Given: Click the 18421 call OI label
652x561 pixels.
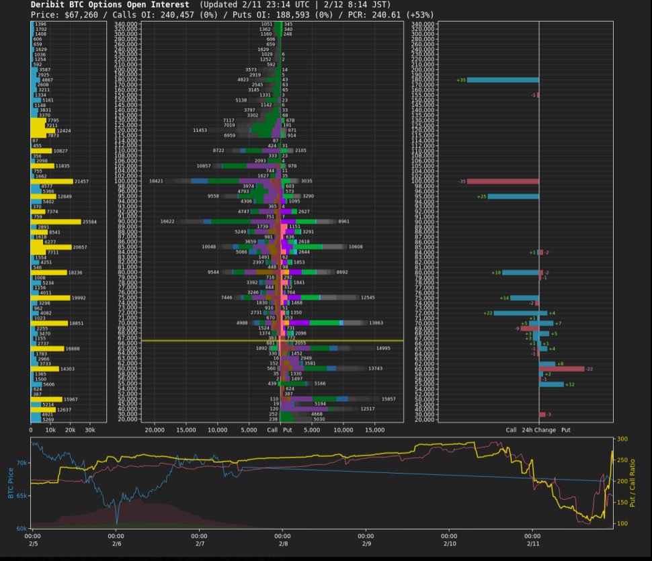Looking at the screenshot, I should [156, 181].
